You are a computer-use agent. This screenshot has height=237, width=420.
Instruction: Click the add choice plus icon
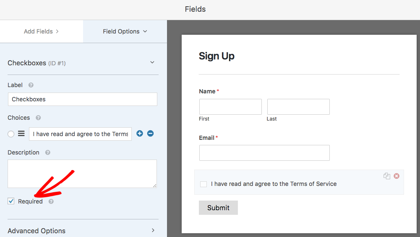(x=140, y=133)
